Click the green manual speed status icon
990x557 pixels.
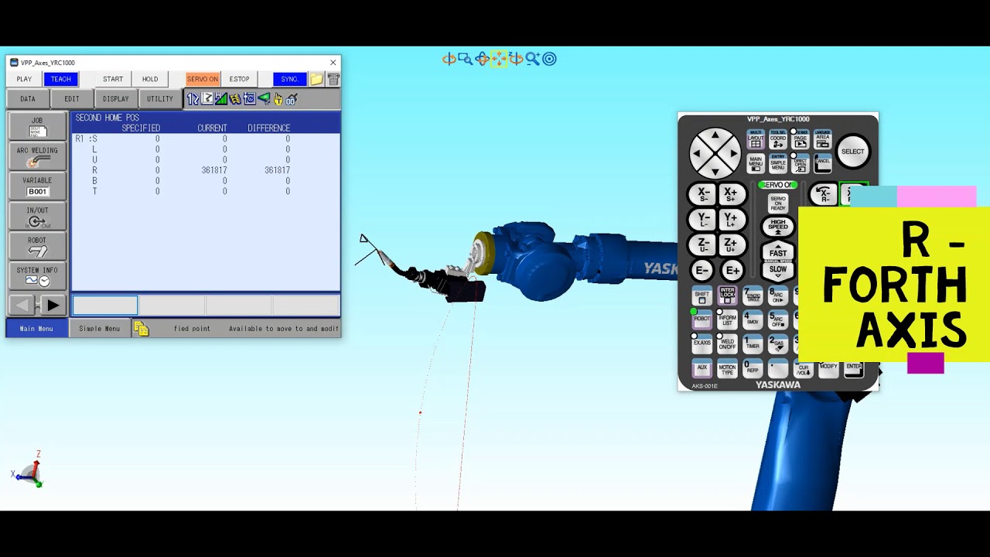(221, 99)
